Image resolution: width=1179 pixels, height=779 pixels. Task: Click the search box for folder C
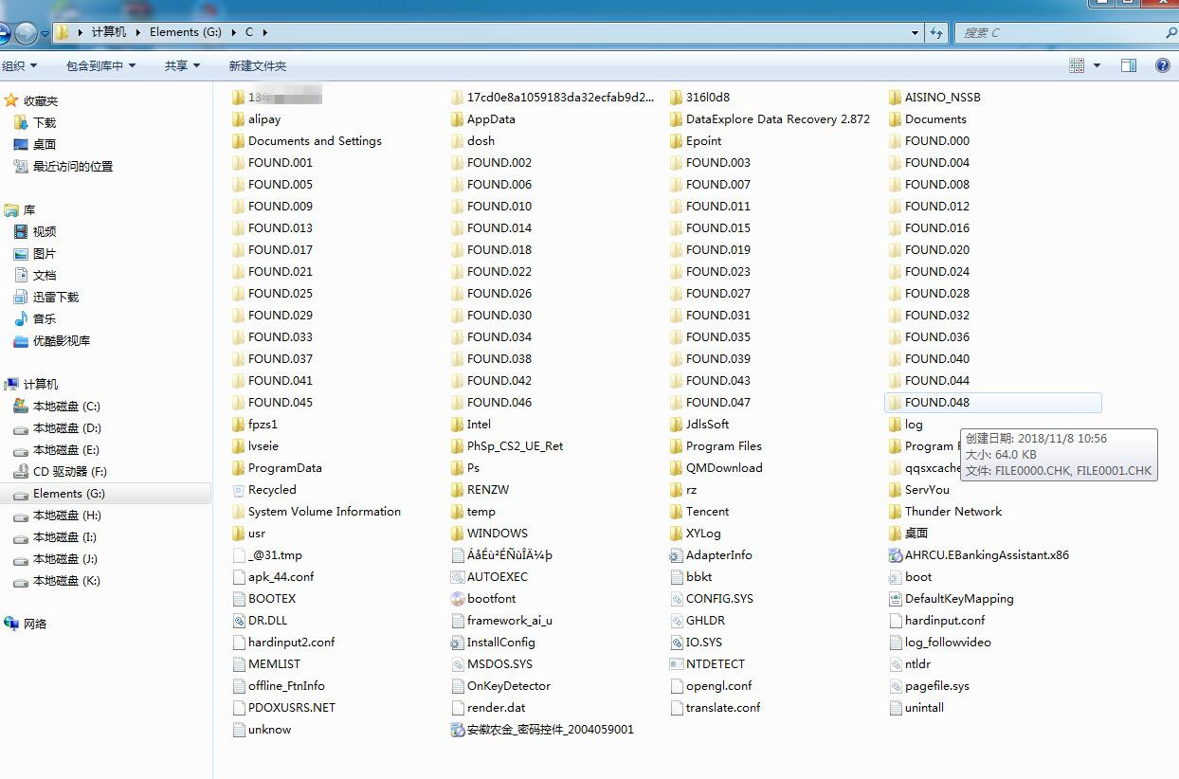pyautogui.click(x=1061, y=32)
